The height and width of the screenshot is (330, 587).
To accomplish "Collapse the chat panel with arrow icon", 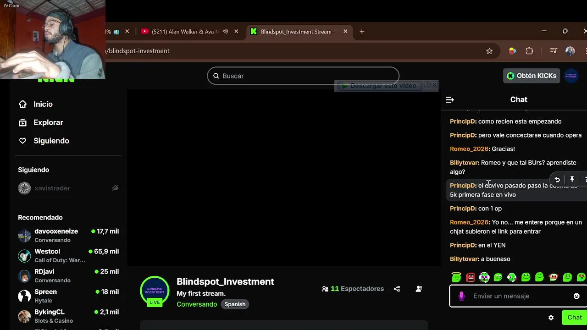I will (450, 99).
